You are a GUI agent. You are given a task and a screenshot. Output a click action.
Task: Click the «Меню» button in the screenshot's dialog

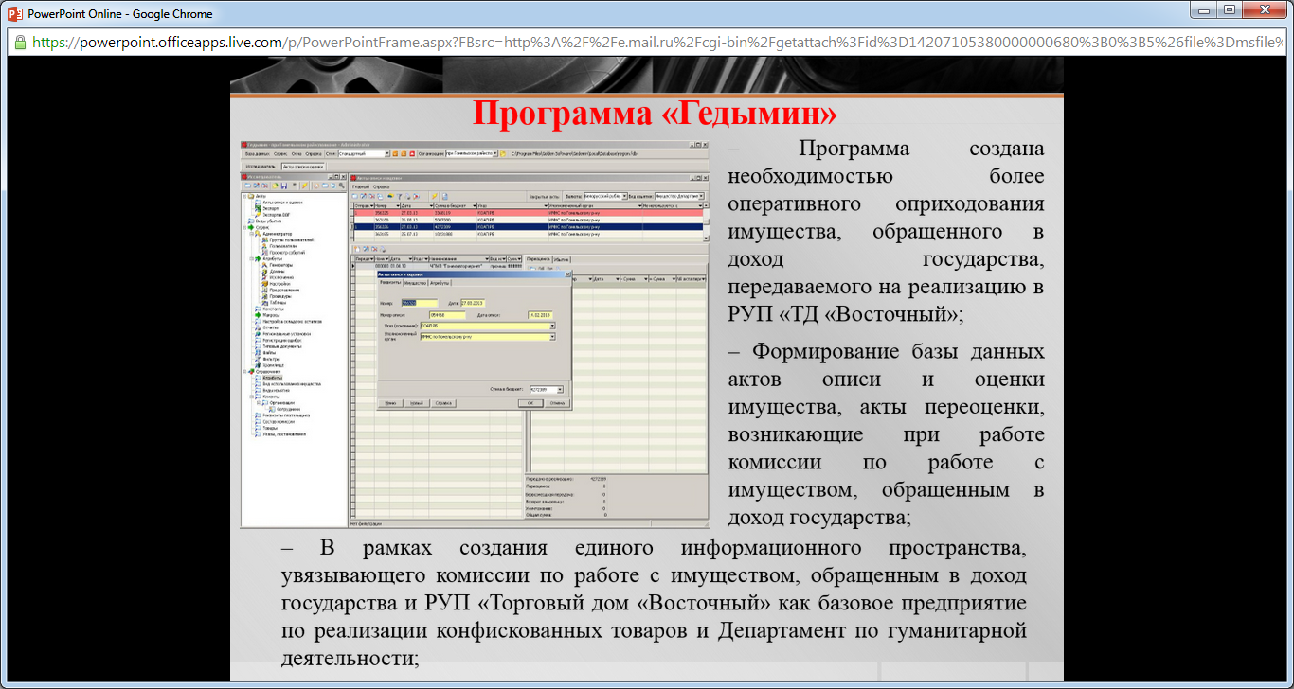[x=390, y=403]
